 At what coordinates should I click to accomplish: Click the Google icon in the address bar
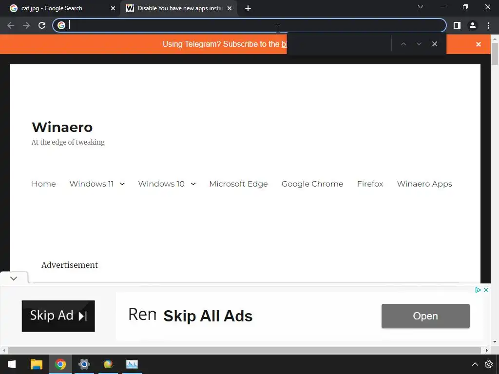[61, 25]
